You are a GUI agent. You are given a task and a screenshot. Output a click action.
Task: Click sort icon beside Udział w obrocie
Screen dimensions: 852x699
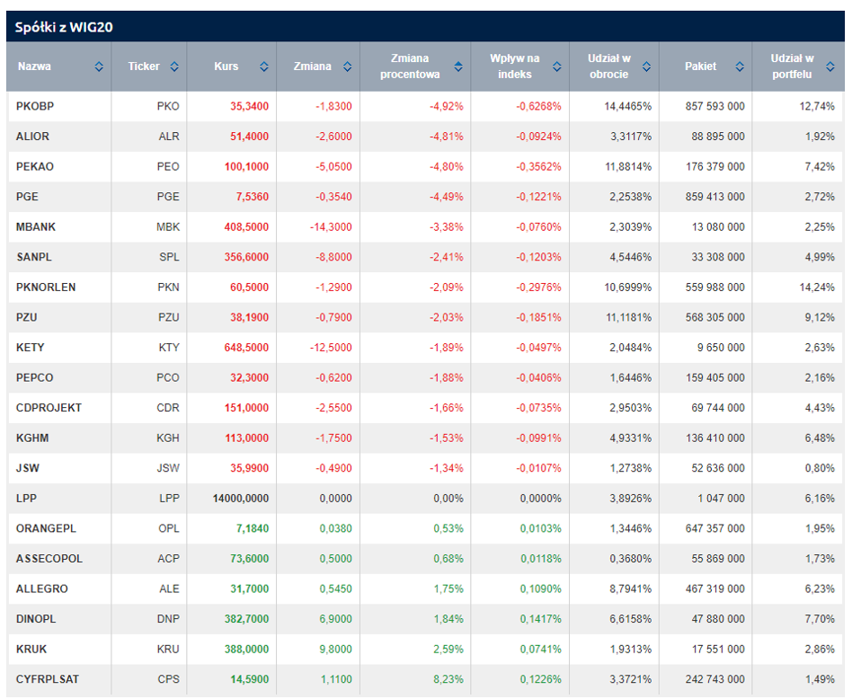coord(648,66)
